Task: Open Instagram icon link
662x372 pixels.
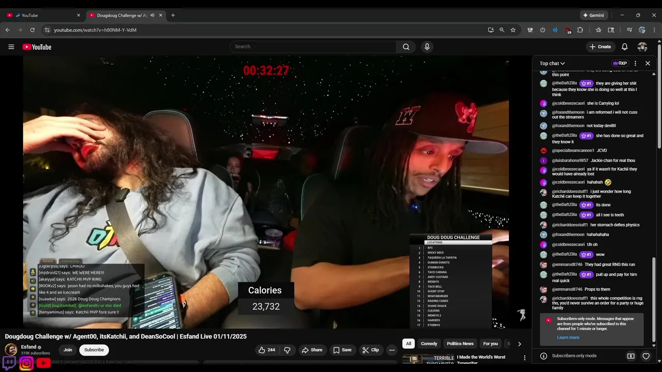Action: 26,363
